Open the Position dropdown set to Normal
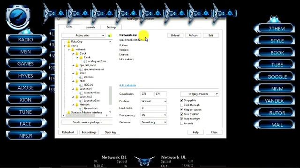The image size is (300, 168). tap(154, 101)
